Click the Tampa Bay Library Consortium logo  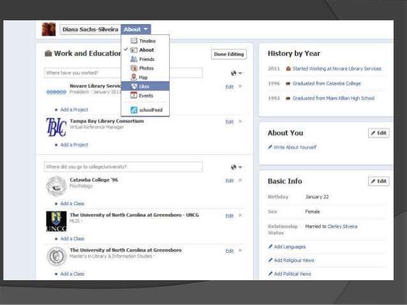(56, 127)
